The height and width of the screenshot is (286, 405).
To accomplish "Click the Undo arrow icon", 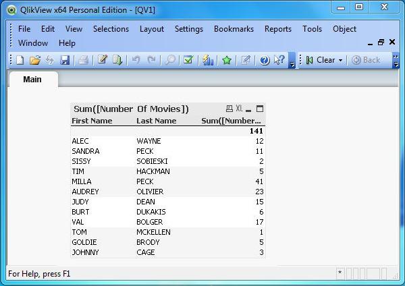I will (x=136, y=60).
